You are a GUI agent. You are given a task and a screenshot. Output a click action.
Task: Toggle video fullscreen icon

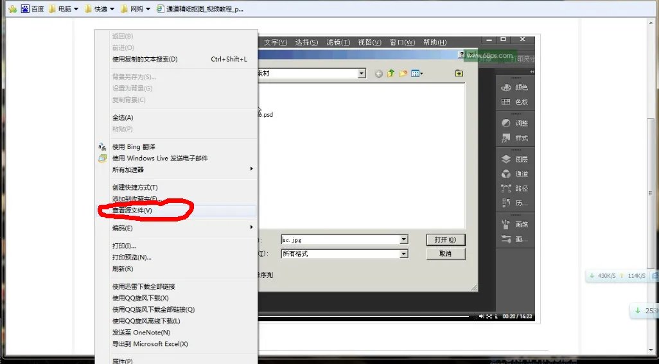489,316
